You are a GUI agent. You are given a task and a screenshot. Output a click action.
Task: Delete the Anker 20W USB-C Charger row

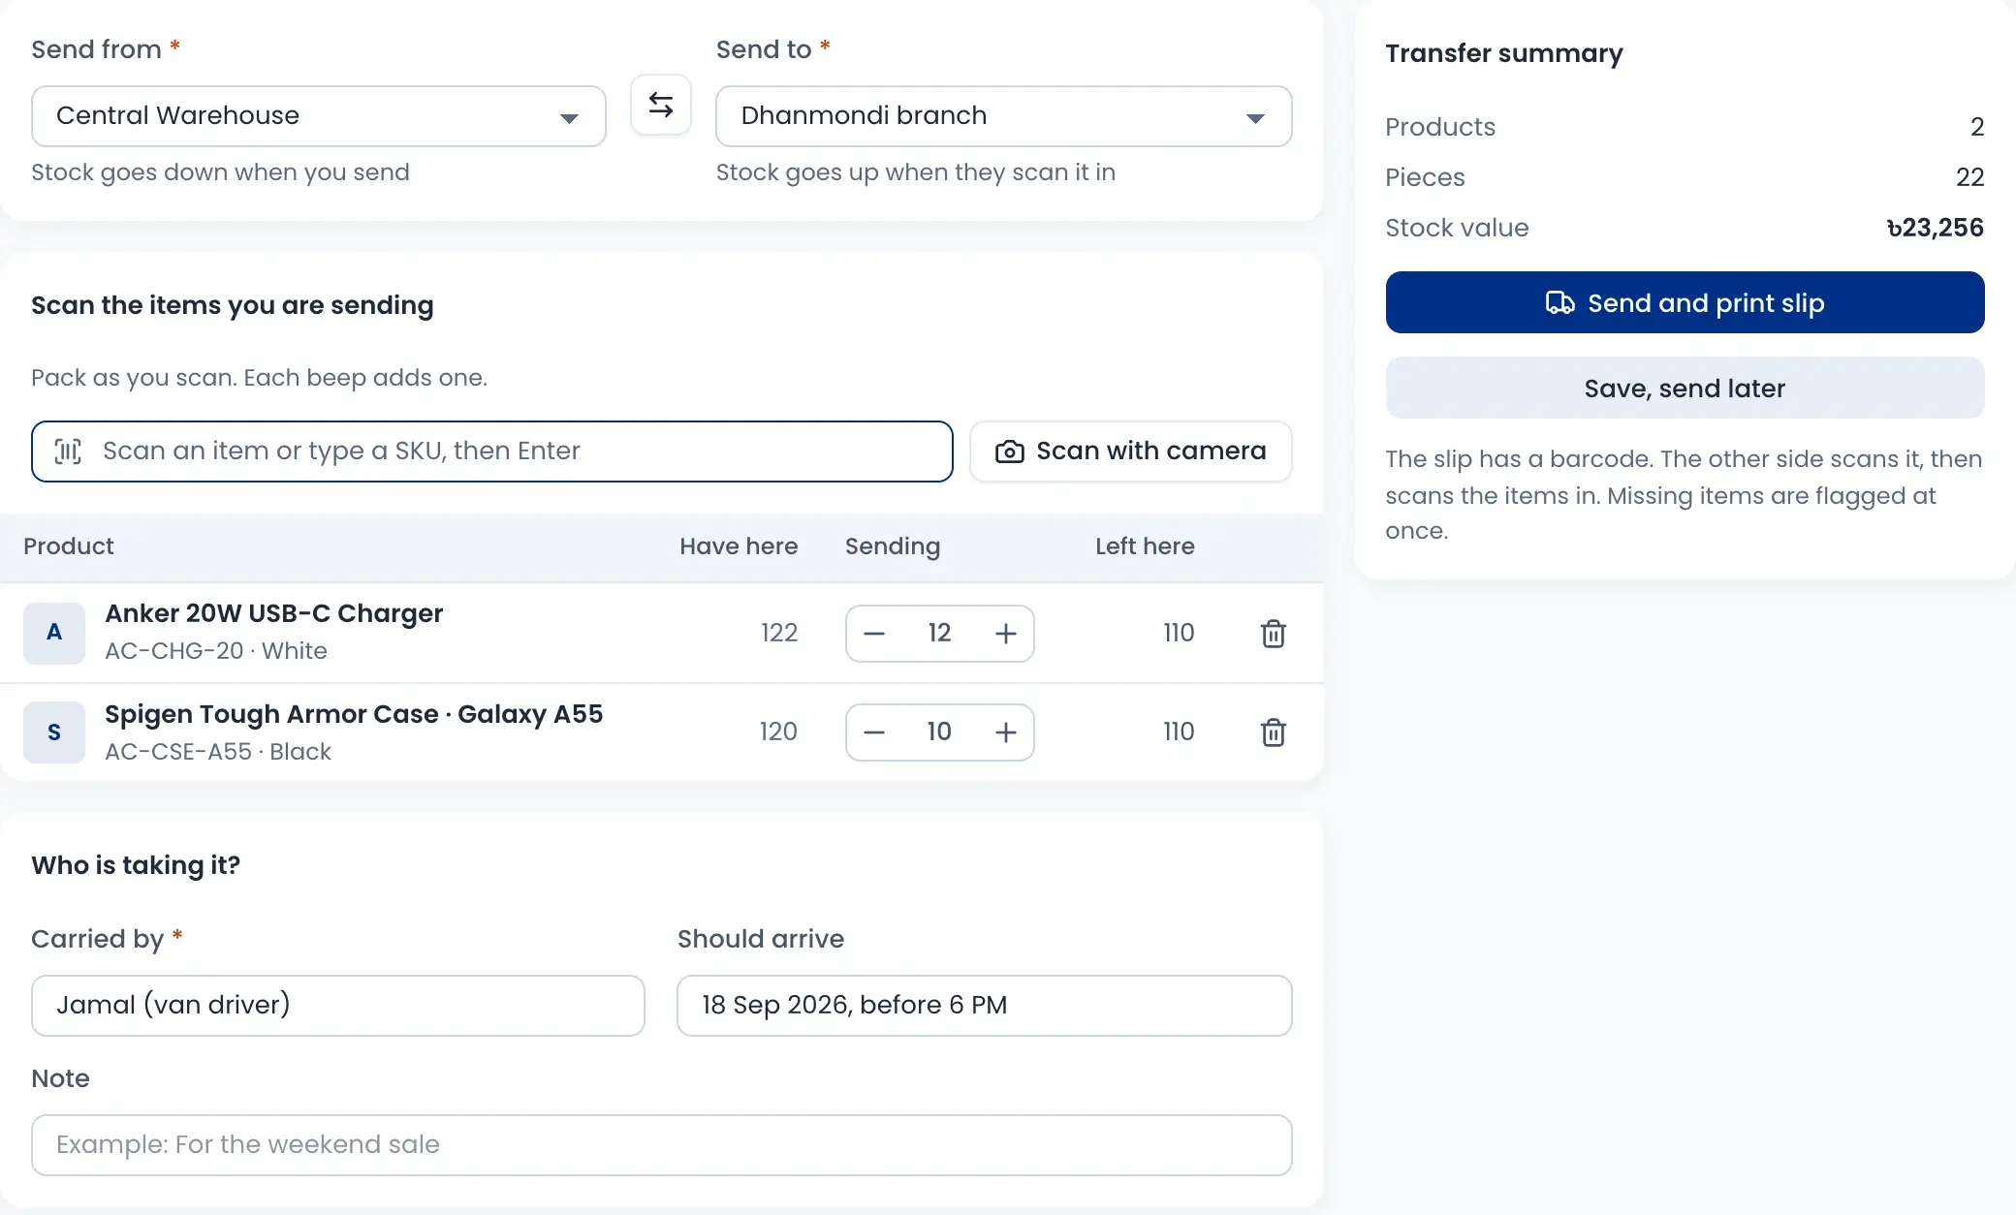[x=1274, y=634]
